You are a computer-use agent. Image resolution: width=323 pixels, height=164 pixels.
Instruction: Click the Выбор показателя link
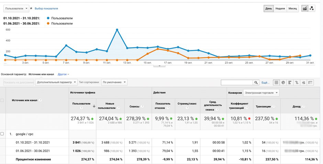(46, 9)
